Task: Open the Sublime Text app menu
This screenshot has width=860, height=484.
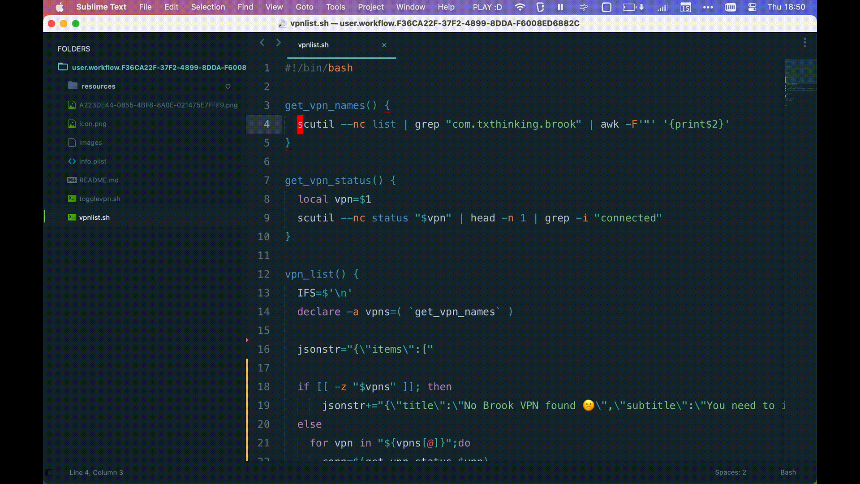Action: click(x=101, y=7)
